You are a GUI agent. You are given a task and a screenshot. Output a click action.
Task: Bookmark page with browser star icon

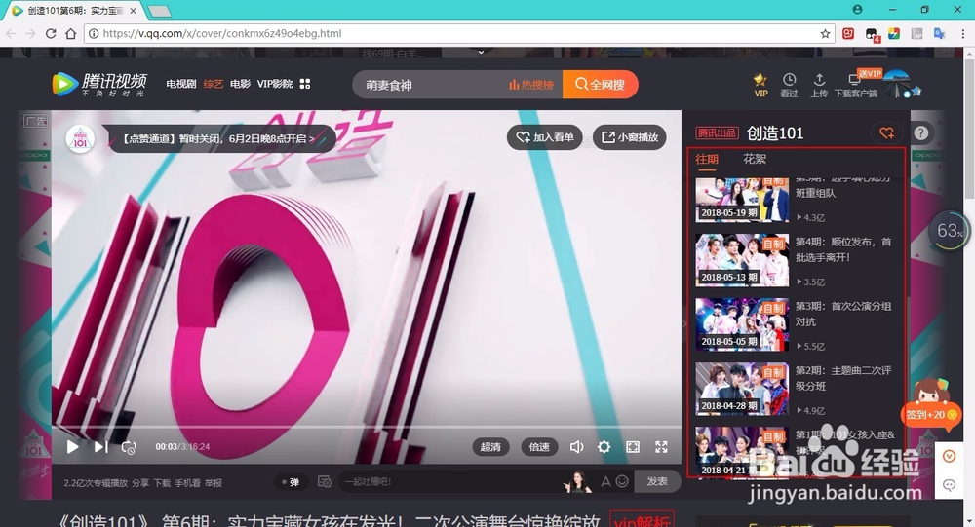pos(825,33)
